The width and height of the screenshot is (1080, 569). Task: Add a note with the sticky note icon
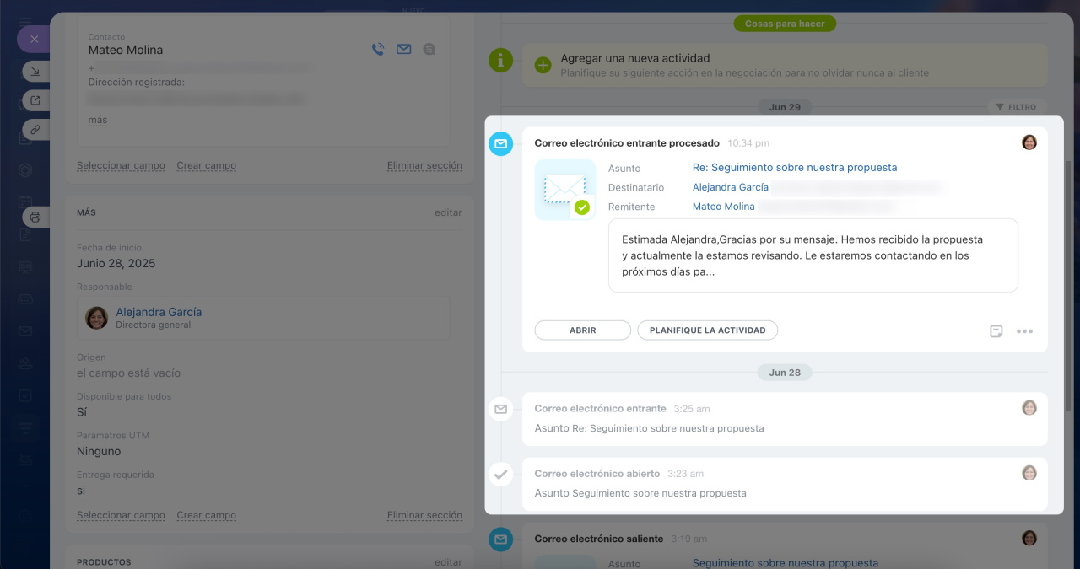point(996,331)
